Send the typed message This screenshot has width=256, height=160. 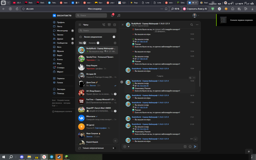click(x=195, y=147)
